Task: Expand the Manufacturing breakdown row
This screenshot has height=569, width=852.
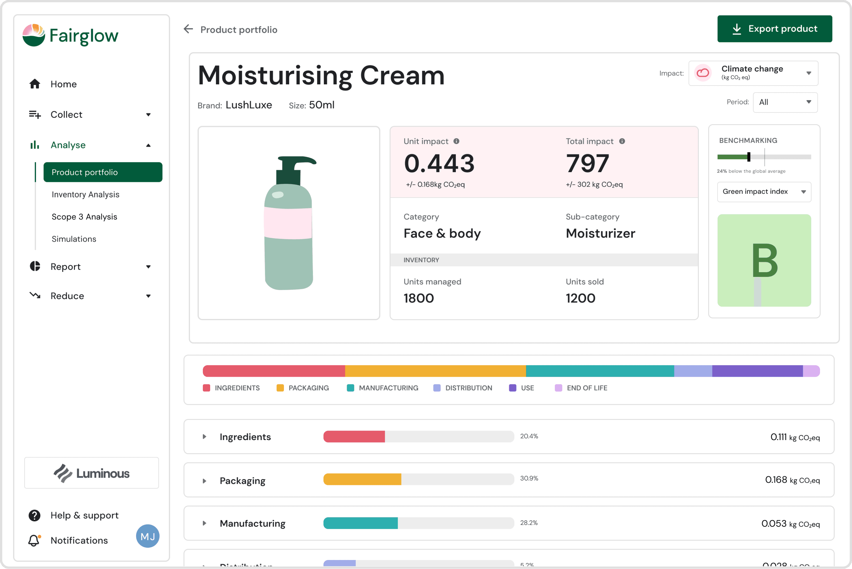Action: [x=205, y=523]
